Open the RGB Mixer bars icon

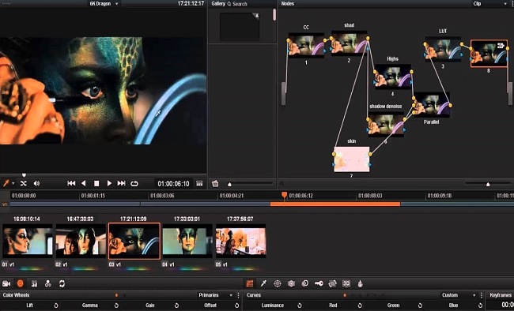(34, 283)
